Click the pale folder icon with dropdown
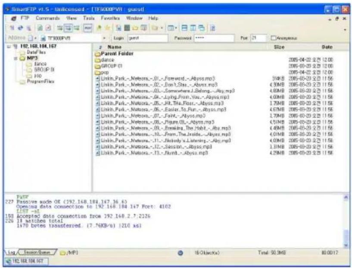Viewport: 352px width, 268px height. [x=155, y=28]
